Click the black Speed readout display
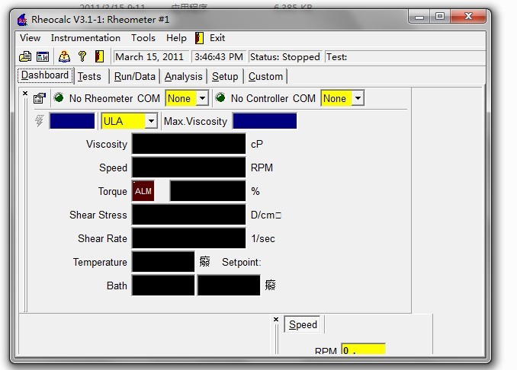Screen dimensions: 517x370 (189, 167)
